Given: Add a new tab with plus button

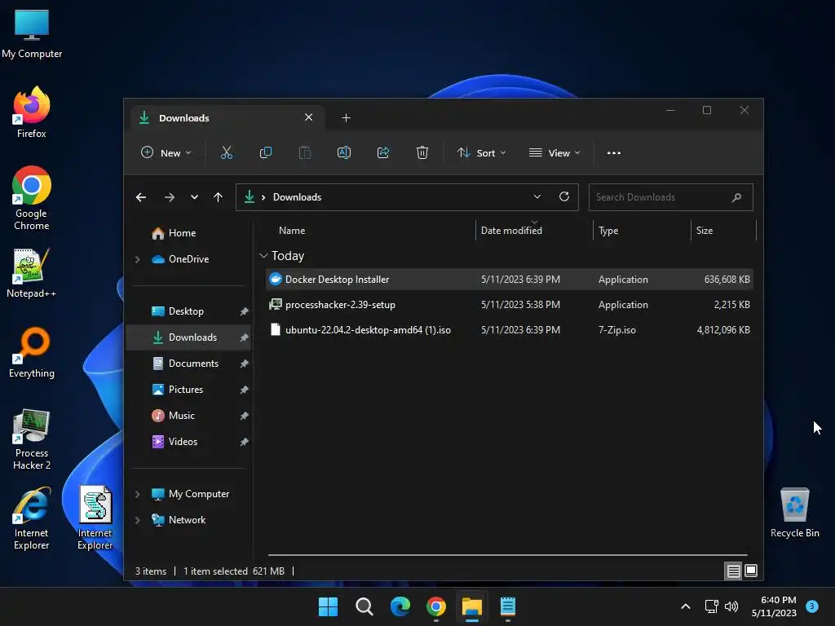Looking at the screenshot, I should [346, 117].
